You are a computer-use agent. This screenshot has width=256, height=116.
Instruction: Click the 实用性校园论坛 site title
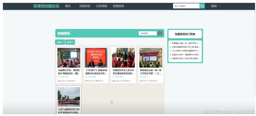[x=46, y=6]
